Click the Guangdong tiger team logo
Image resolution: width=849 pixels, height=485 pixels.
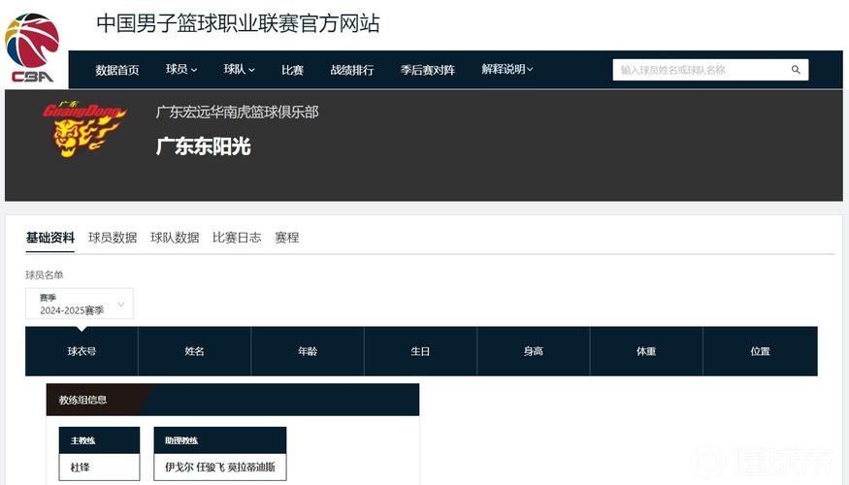pyautogui.click(x=83, y=129)
